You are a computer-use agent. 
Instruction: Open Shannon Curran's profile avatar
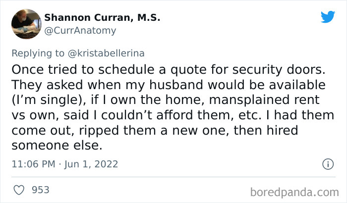[25, 24]
